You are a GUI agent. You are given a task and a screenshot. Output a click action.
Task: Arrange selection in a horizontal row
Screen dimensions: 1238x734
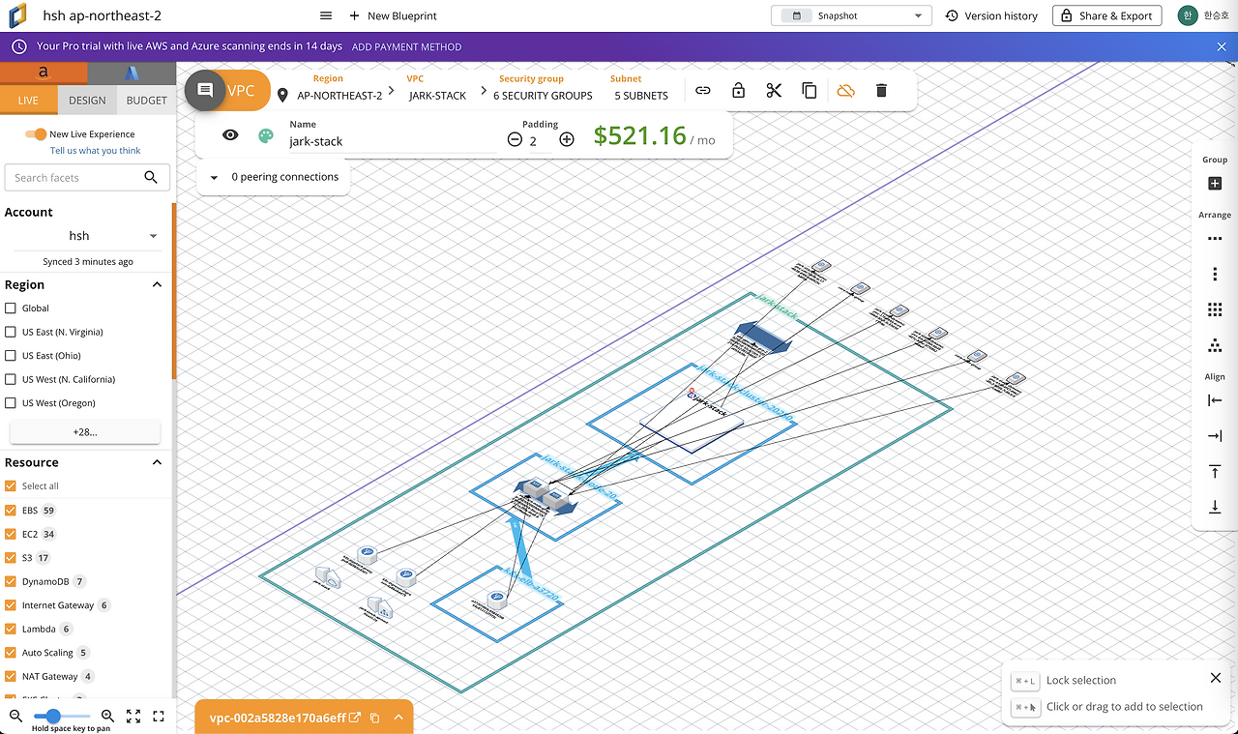point(1215,239)
